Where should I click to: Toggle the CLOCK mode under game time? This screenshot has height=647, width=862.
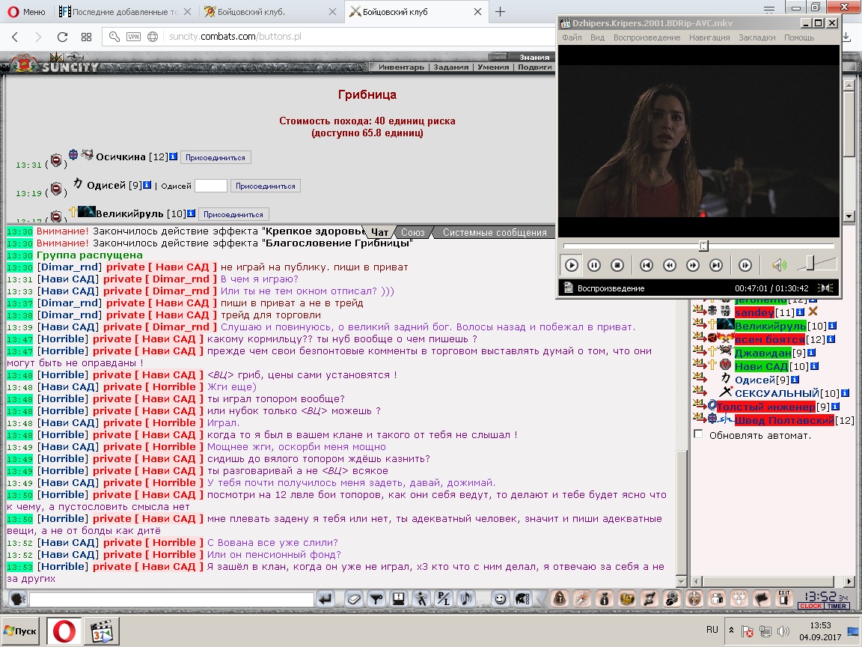(811, 606)
